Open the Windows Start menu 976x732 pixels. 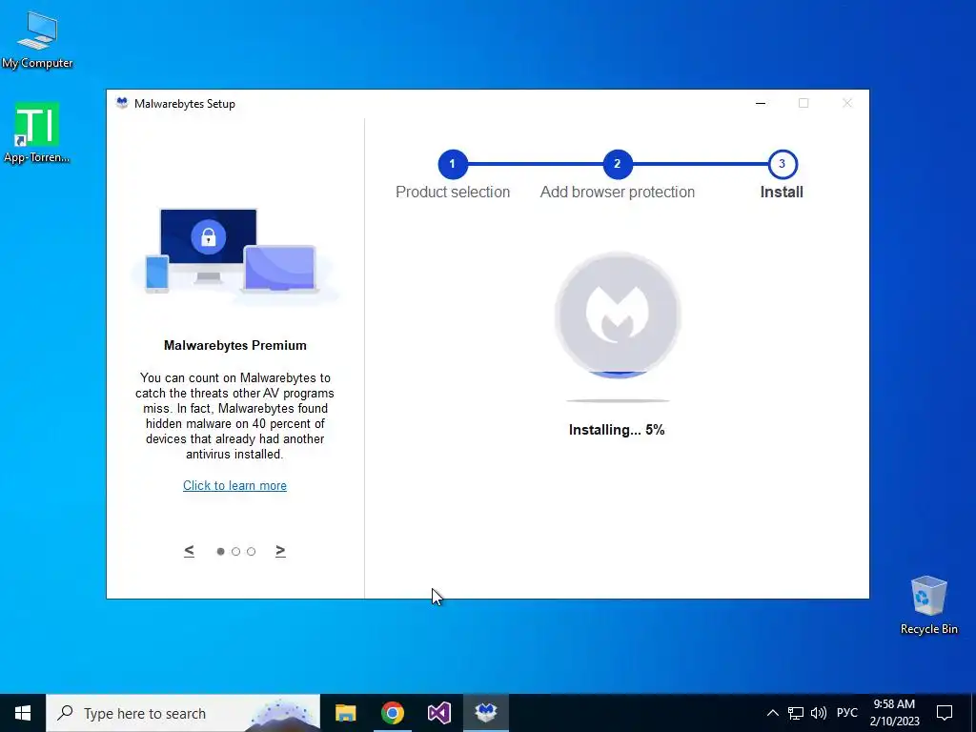(23, 713)
